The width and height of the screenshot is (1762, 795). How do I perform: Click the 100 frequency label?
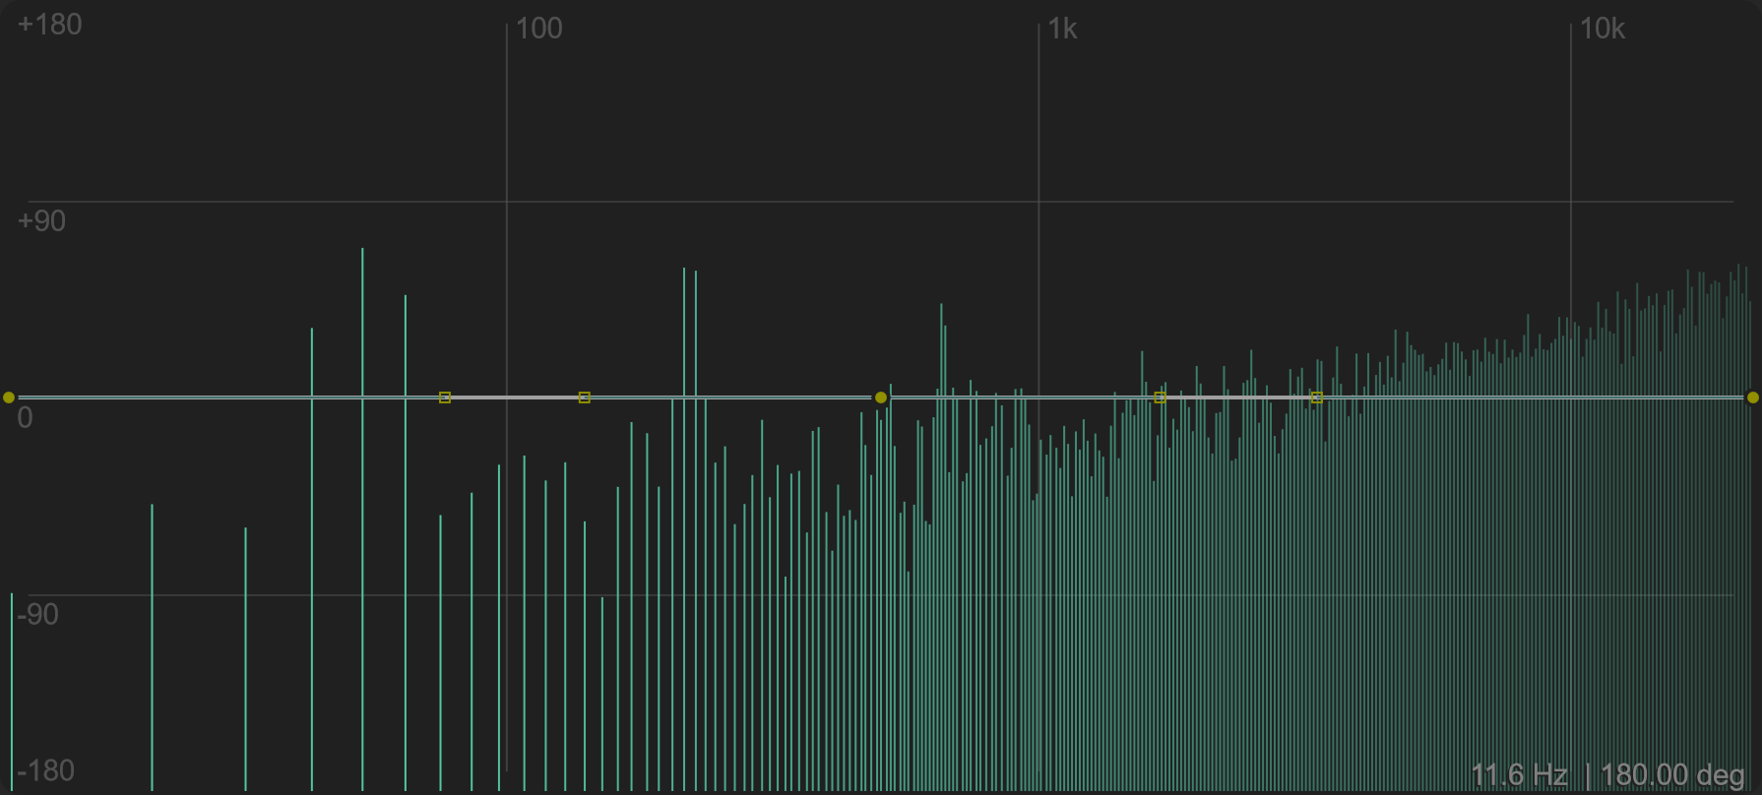539,29
